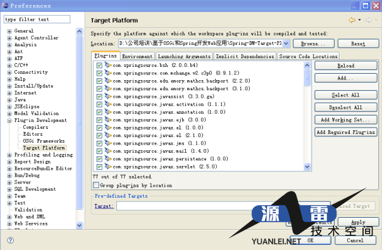Expand the Web Services node
The image size is (382, 250).
9,223
